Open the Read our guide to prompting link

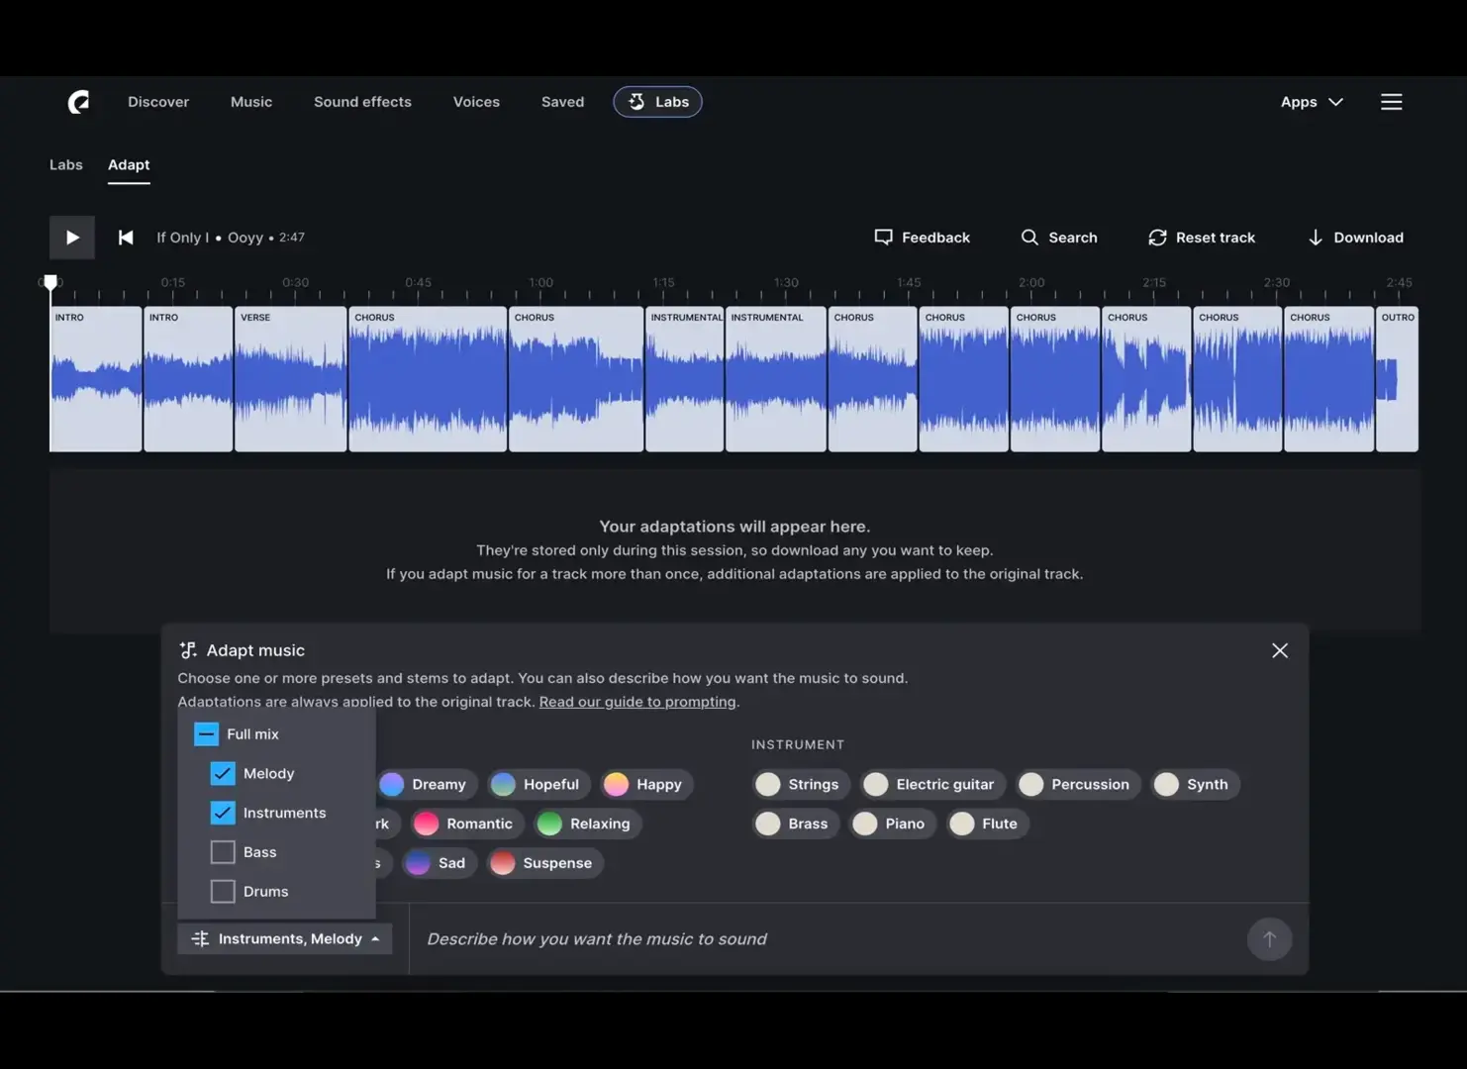[x=636, y=701]
